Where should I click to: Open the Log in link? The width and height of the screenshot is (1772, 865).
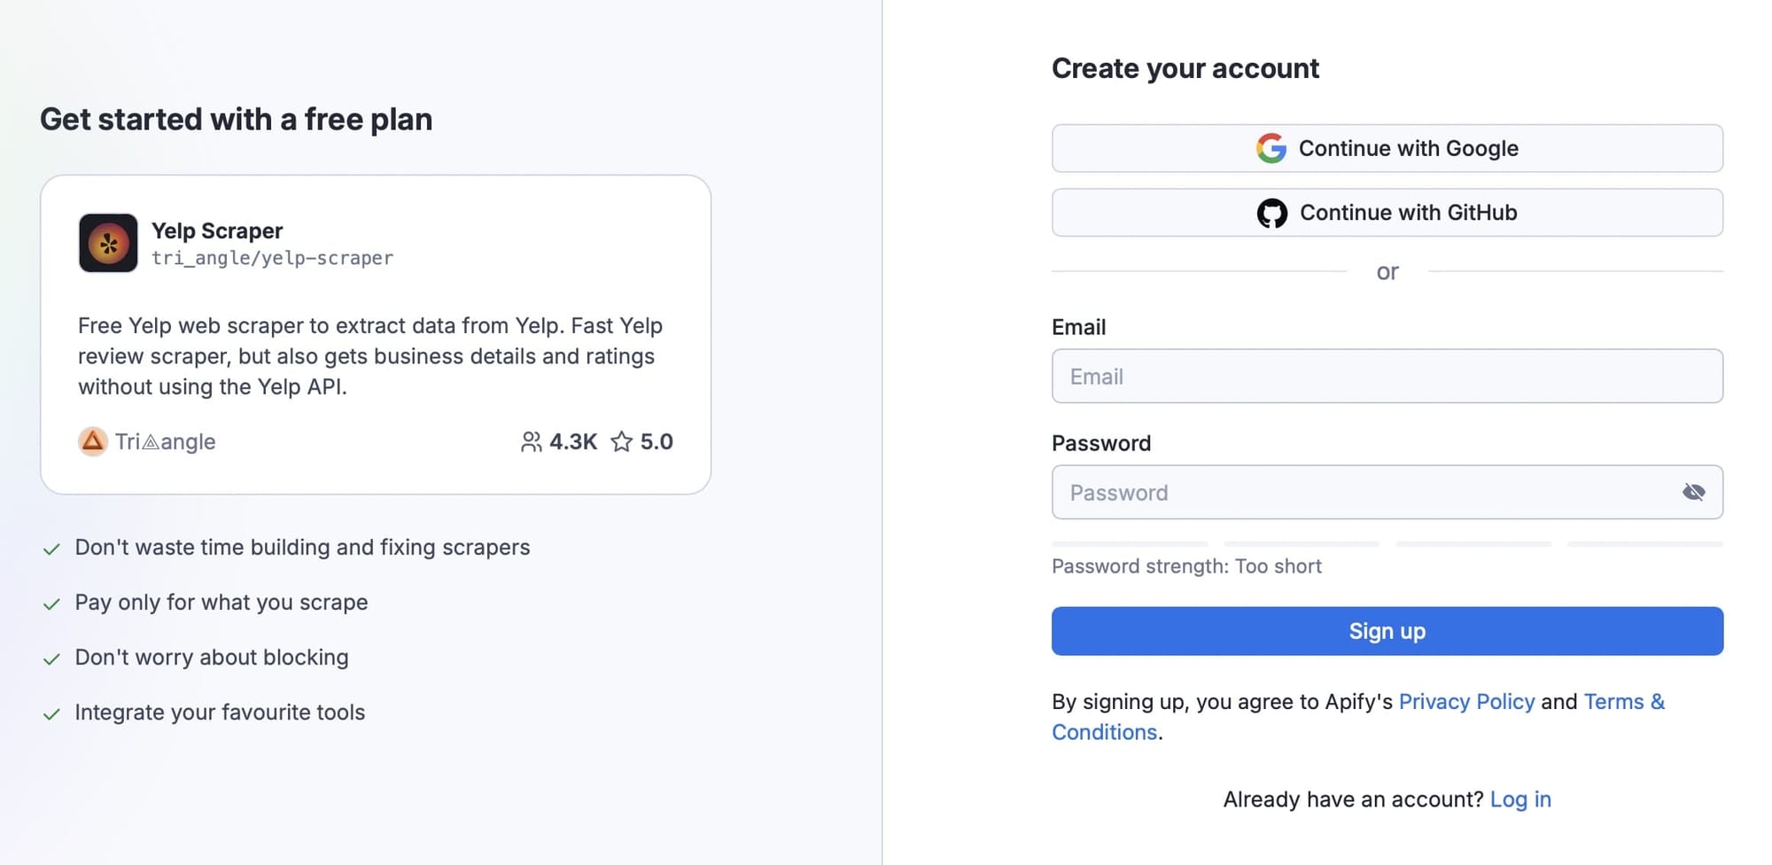pos(1520,799)
